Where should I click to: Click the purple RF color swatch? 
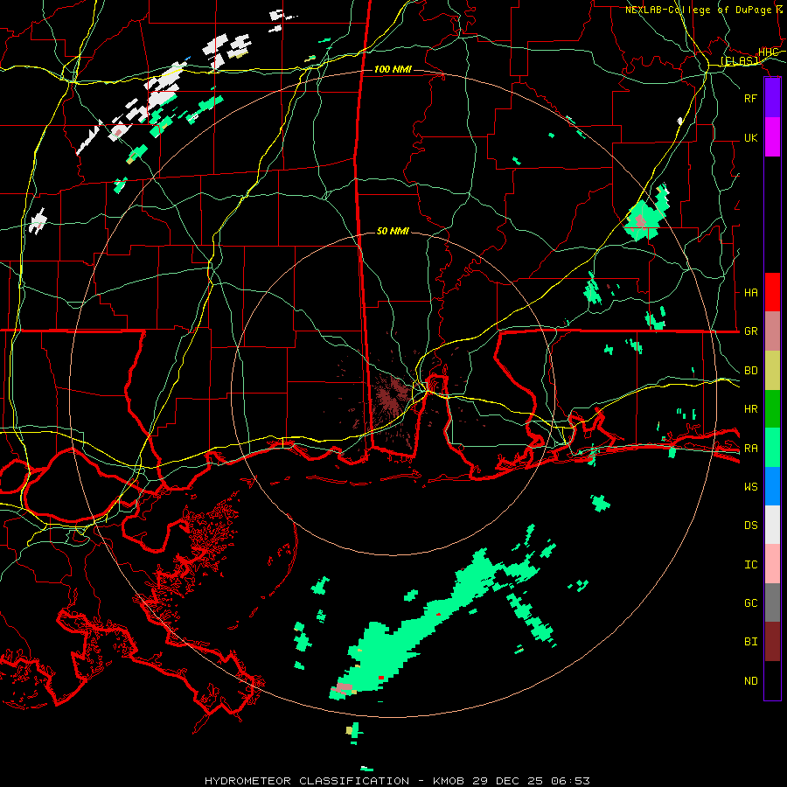[772, 98]
